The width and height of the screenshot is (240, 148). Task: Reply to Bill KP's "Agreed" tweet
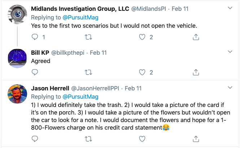[x=35, y=72]
